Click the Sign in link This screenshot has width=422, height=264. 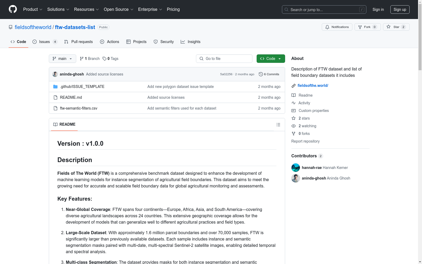click(x=378, y=10)
